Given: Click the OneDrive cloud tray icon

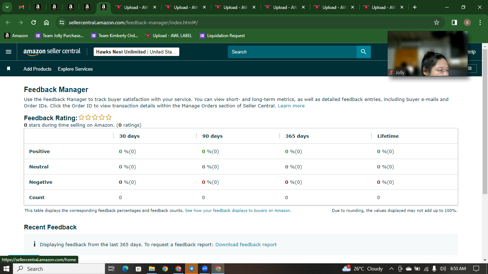Looking at the screenshot, I should [x=408, y=269].
